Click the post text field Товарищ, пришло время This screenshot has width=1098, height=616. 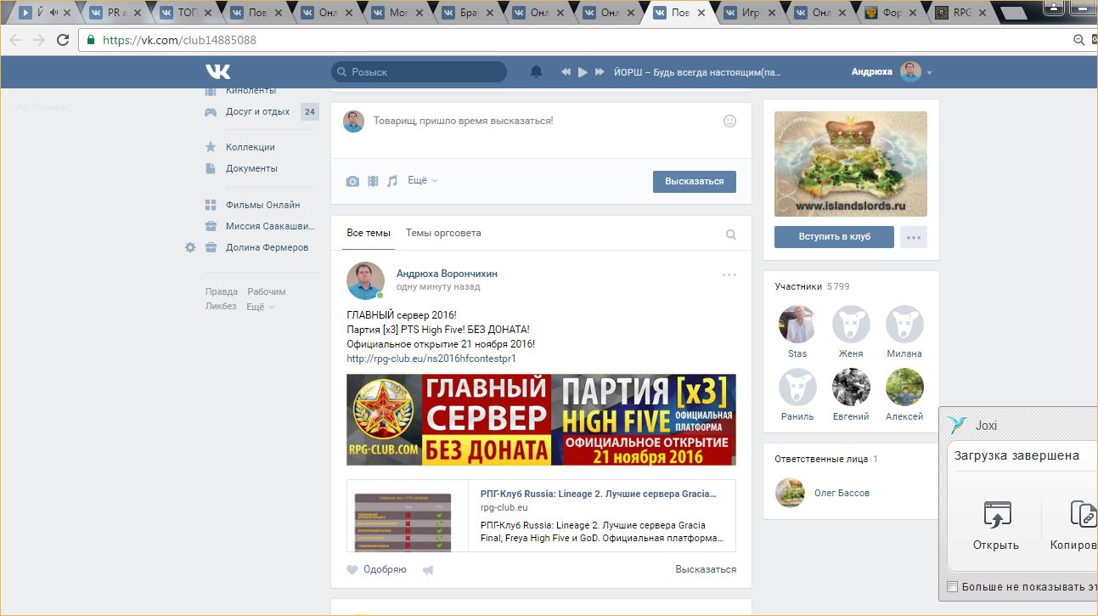(464, 121)
